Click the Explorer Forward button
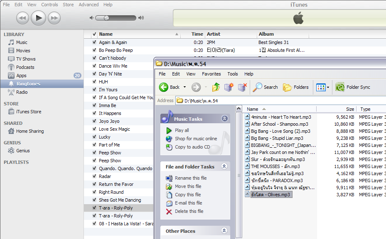This screenshot has width=386, height=239. tap(196, 87)
